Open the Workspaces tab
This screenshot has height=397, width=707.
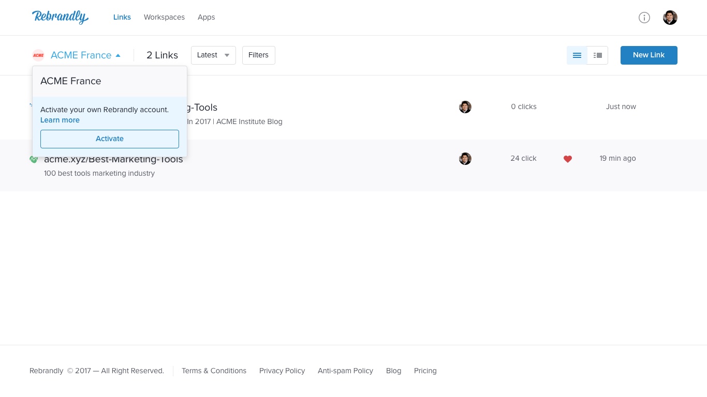[x=164, y=17]
